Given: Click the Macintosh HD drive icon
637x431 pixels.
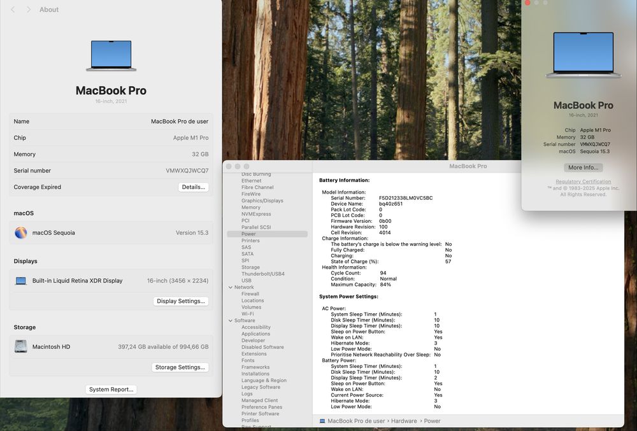Looking at the screenshot, I should (21, 346).
